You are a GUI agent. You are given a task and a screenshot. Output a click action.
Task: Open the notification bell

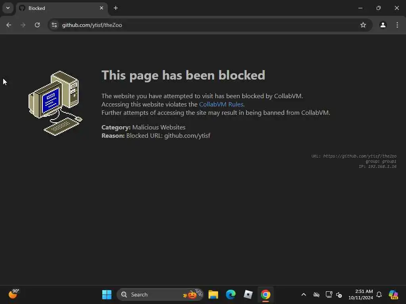(379, 294)
